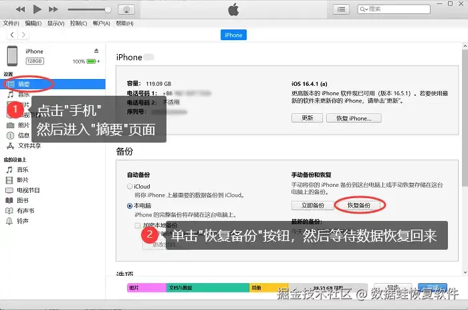This screenshot has width=468, height=310.
Task: Go forward with the right chevron
Action: pos(23,35)
